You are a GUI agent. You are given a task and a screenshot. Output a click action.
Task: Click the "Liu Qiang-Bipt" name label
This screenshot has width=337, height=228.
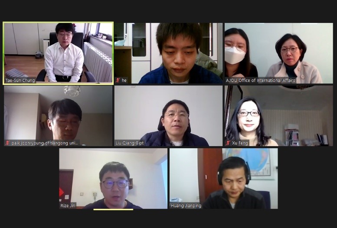130,143
